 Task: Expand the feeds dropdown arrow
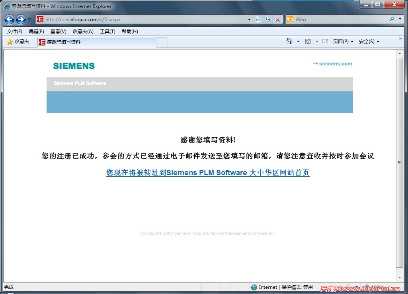click(x=317, y=41)
